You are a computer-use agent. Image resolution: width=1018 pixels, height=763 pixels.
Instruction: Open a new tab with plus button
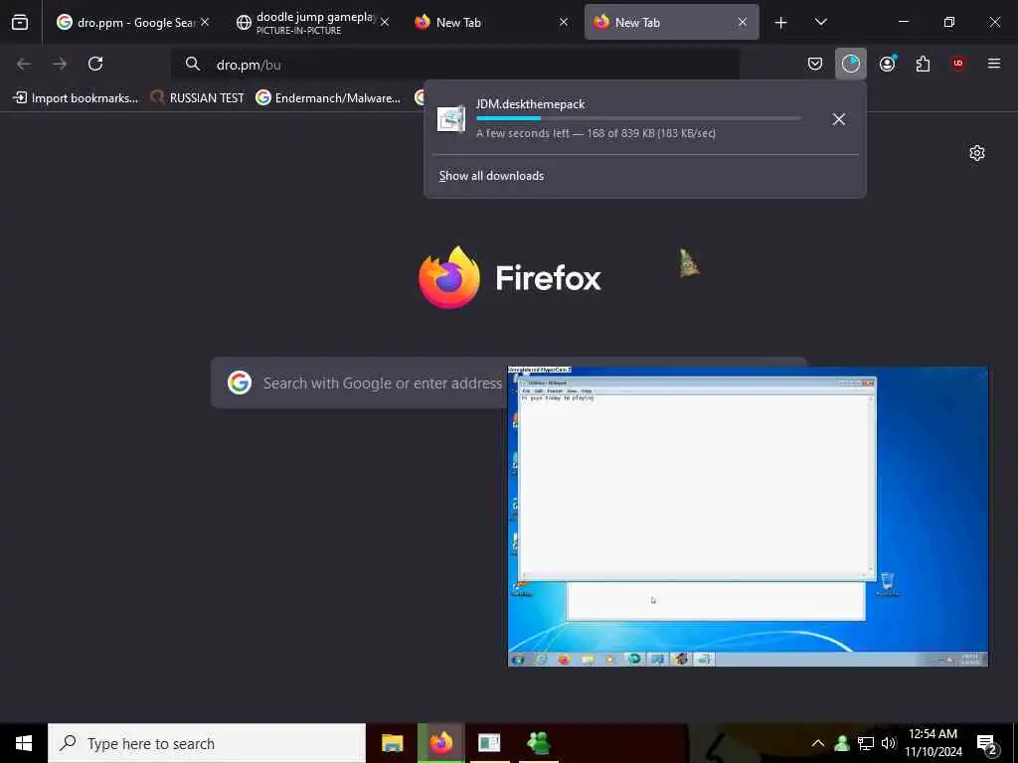coord(781,23)
